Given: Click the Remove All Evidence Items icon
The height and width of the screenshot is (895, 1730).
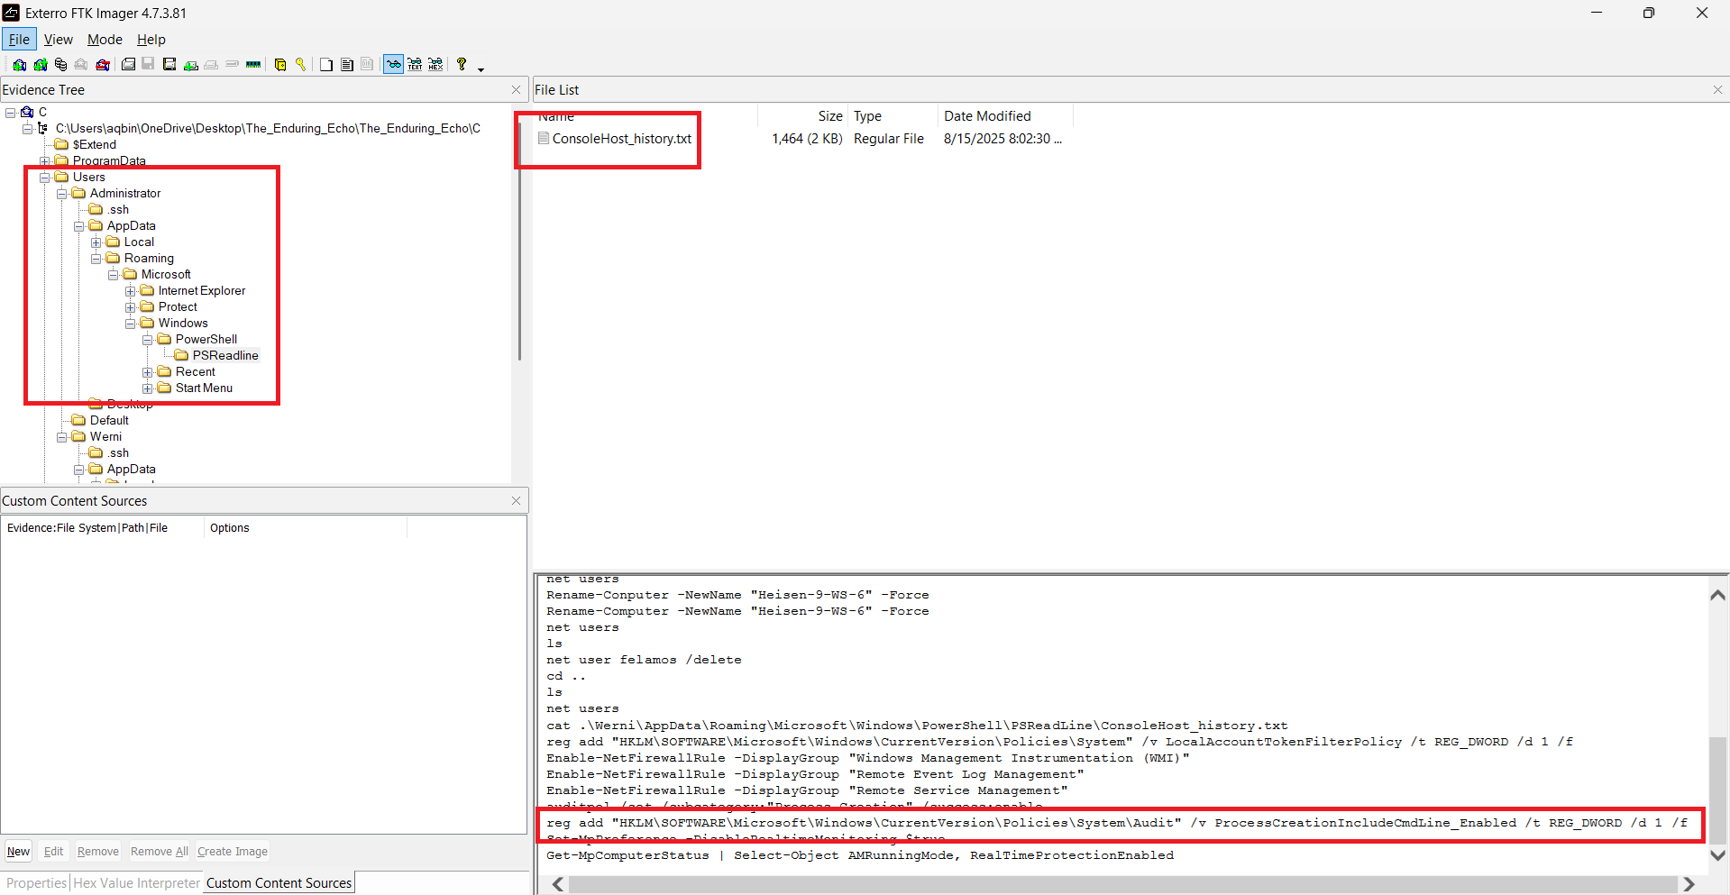Looking at the screenshot, I should (x=103, y=65).
